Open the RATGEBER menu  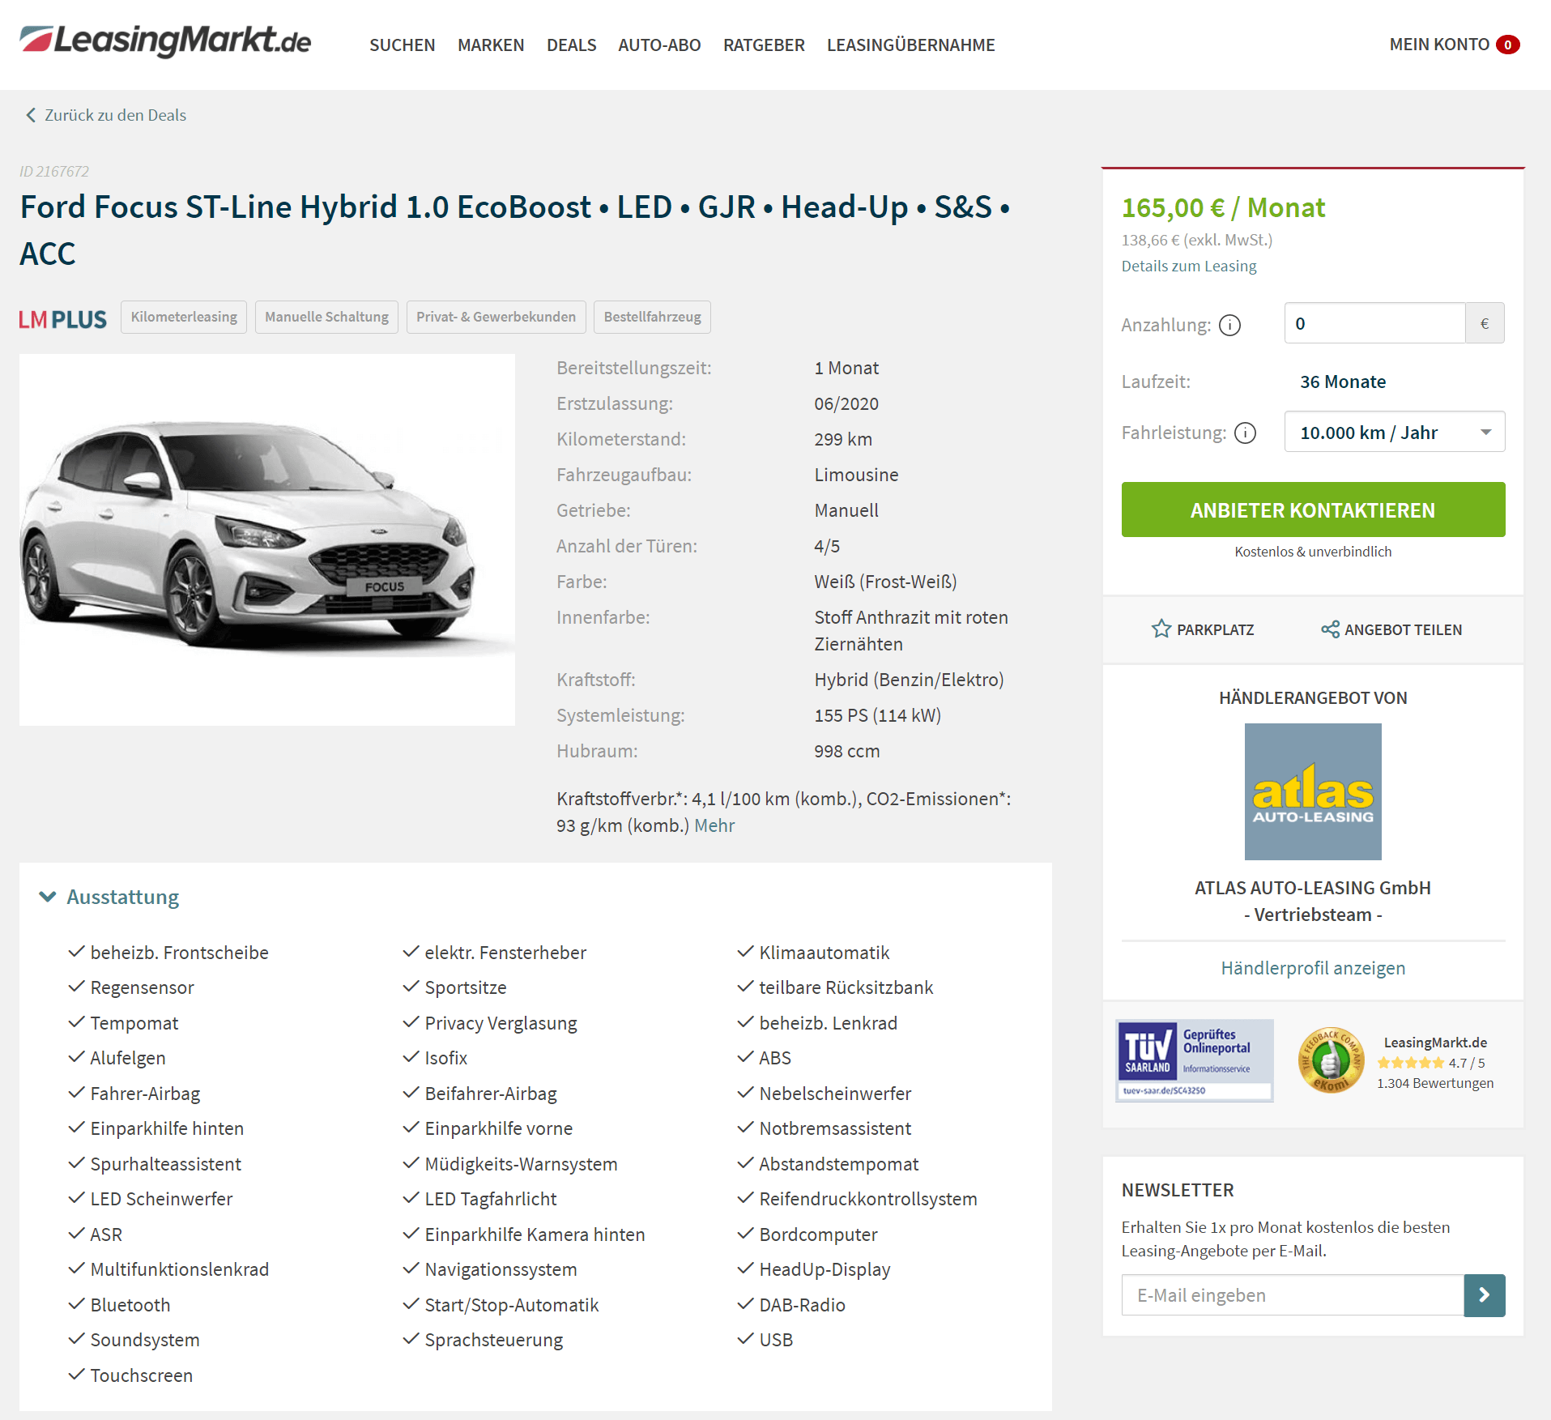764,45
